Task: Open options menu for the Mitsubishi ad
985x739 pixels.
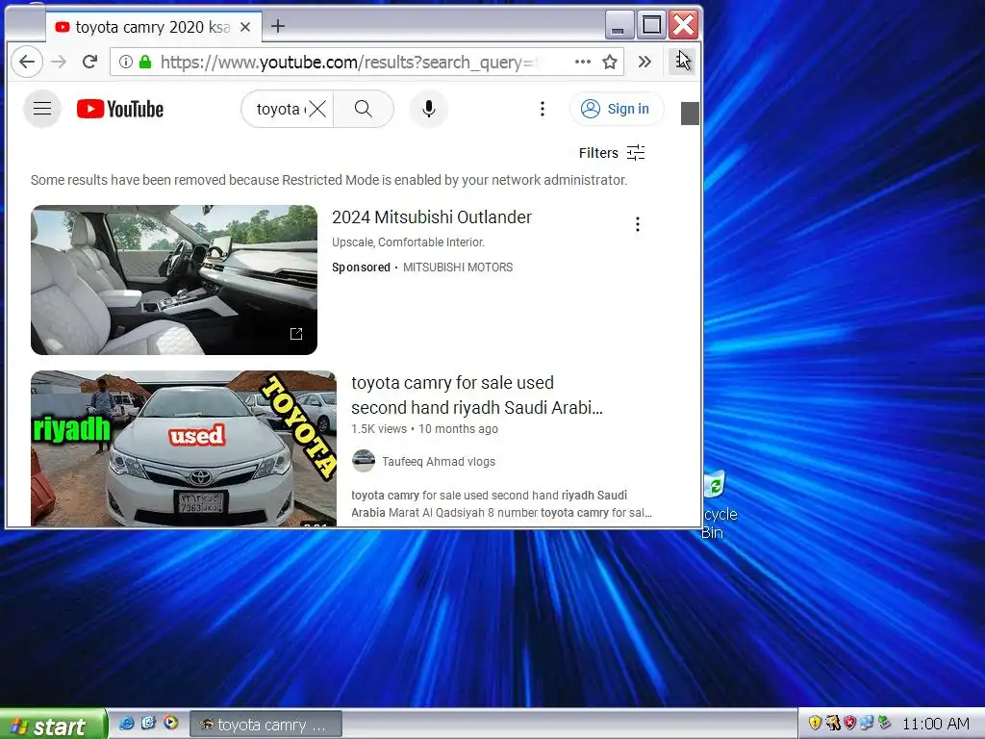Action: pos(638,224)
